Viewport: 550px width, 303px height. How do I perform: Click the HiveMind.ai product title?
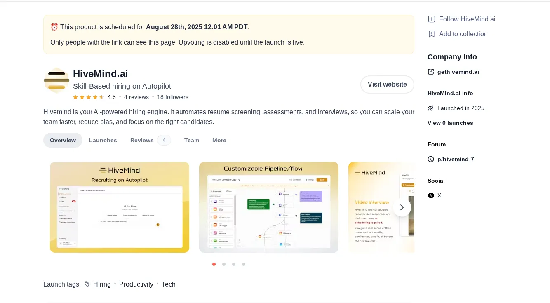tap(101, 74)
